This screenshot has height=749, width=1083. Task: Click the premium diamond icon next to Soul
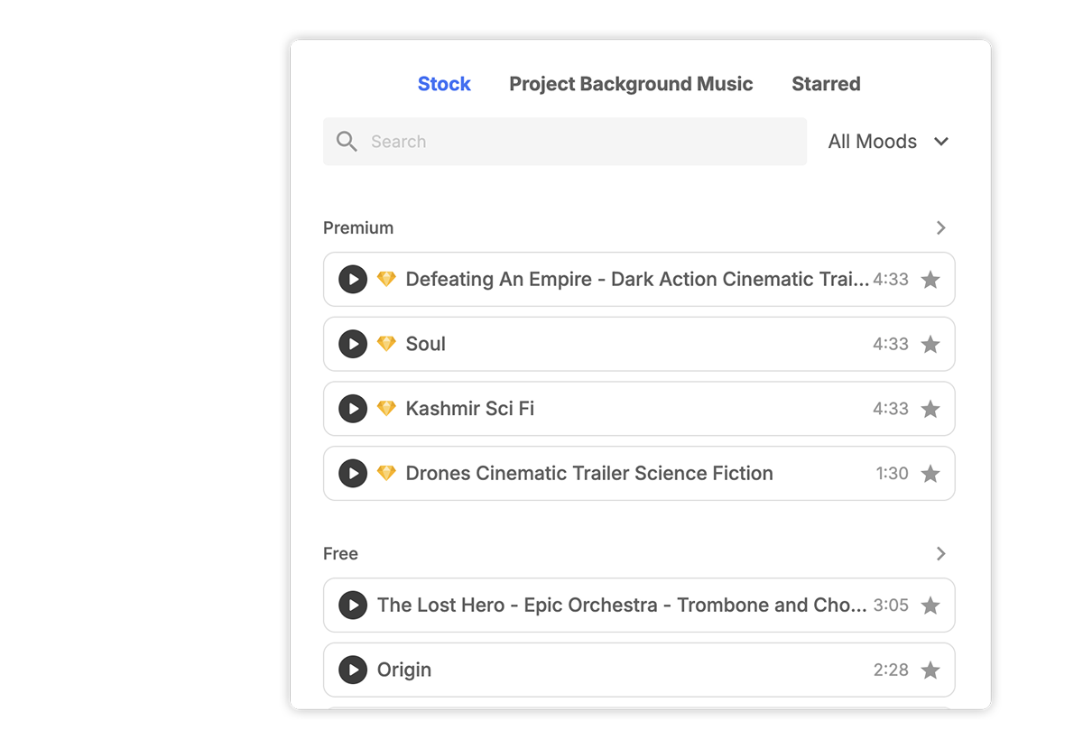pos(386,344)
